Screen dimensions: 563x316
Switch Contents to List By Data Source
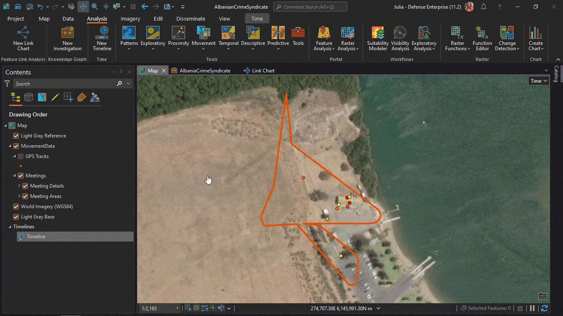pos(28,98)
